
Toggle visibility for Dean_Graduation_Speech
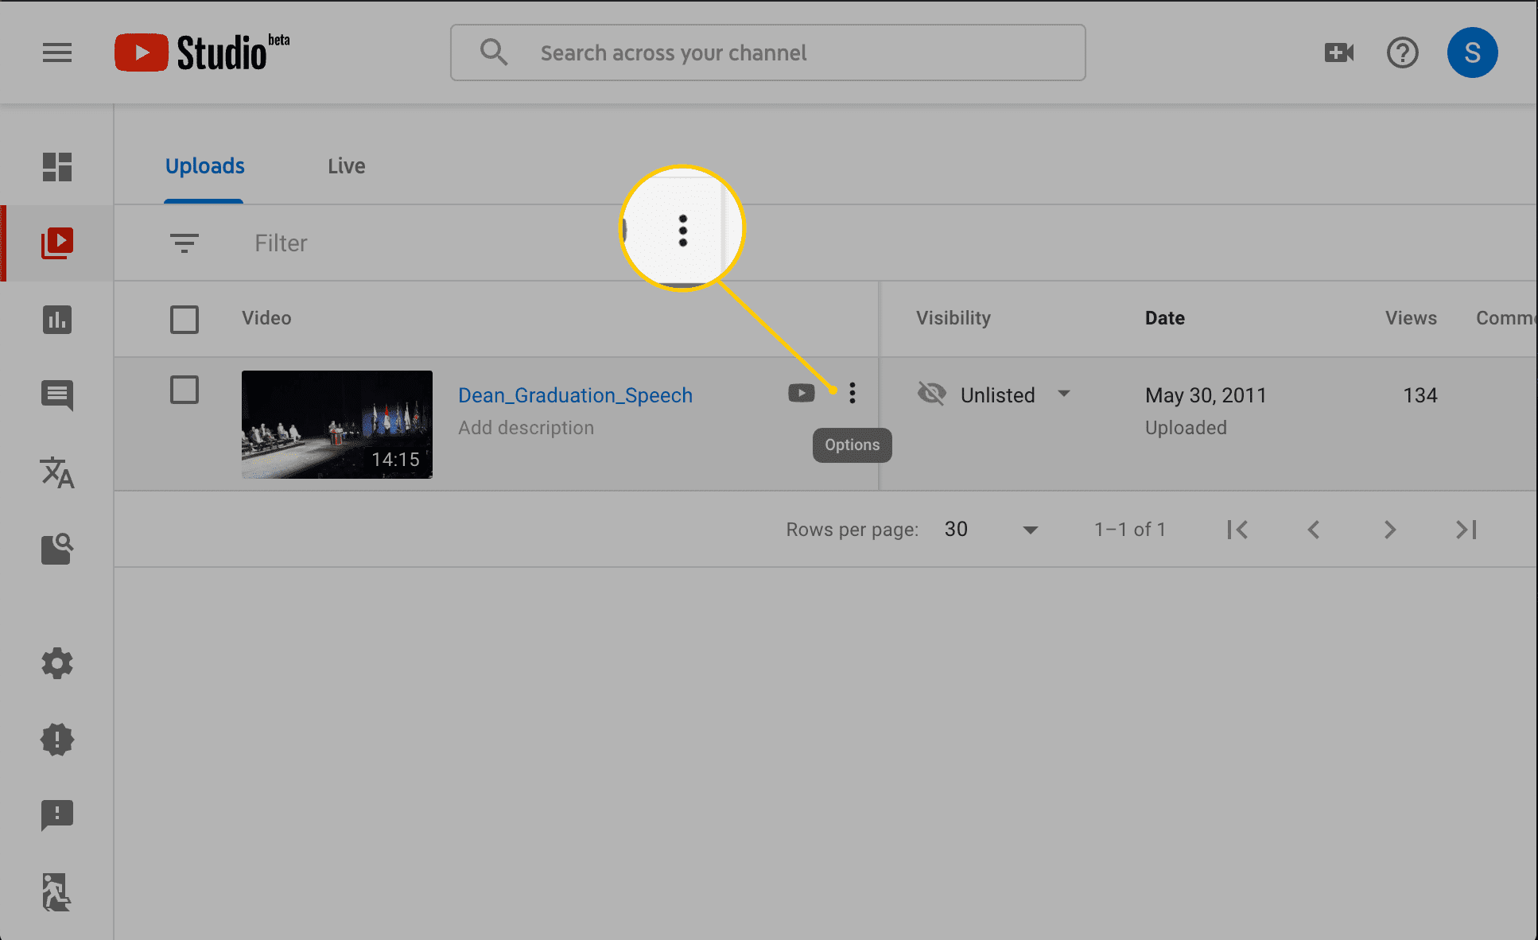point(1062,393)
